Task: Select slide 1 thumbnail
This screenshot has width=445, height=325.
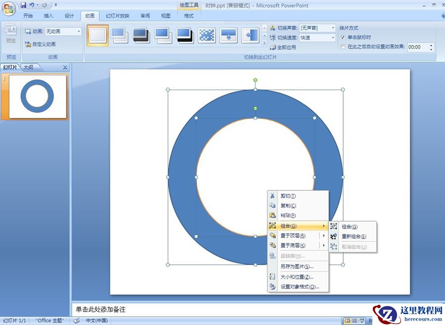Action: [38, 96]
